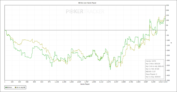
Task: Click x-axis tick label 2,925
Action: click(x=138, y=82)
